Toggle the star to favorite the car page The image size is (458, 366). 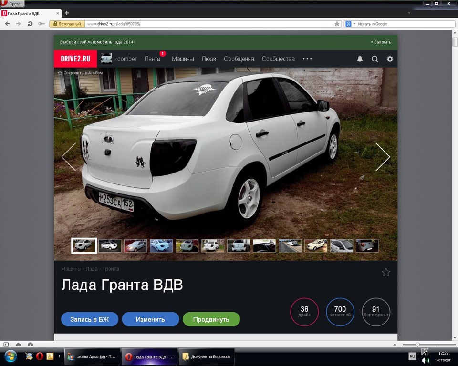pyautogui.click(x=385, y=273)
